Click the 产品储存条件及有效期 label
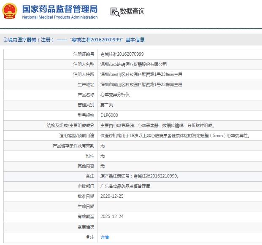The height and width of the screenshot is (245, 262). tap(73, 146)
